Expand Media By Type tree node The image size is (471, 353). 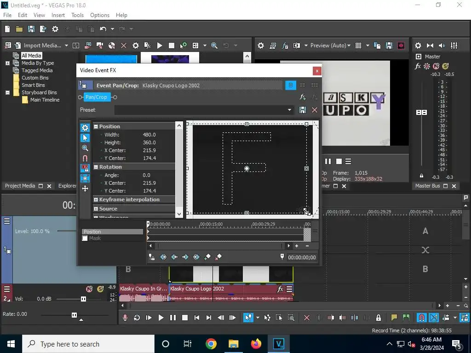pos(7,63)
